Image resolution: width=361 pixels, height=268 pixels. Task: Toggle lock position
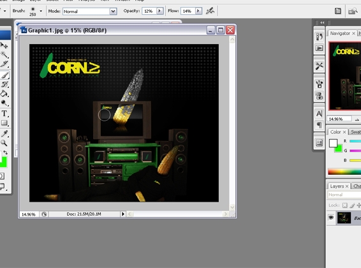[x=358, y=205]
